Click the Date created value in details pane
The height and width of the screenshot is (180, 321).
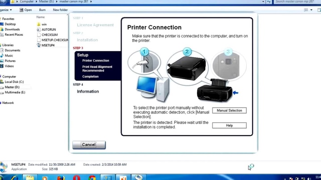click(114, 164)
